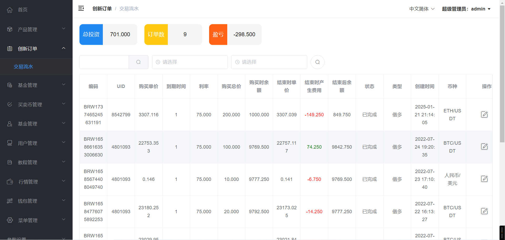Expand the 产品管理 sidebar menu

point(36,29)
